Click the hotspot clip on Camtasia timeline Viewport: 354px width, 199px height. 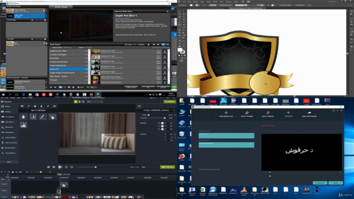[x=64, y=185]
